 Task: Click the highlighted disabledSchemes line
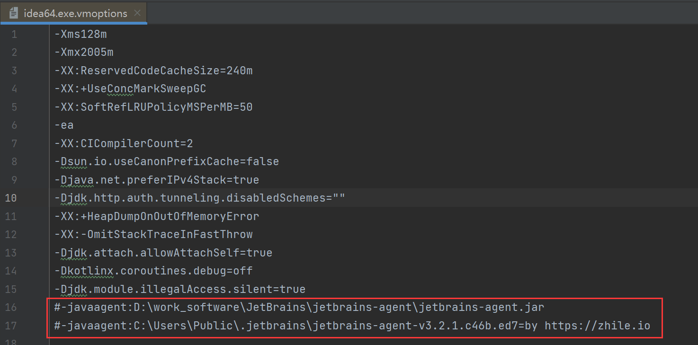click(199, 198)
